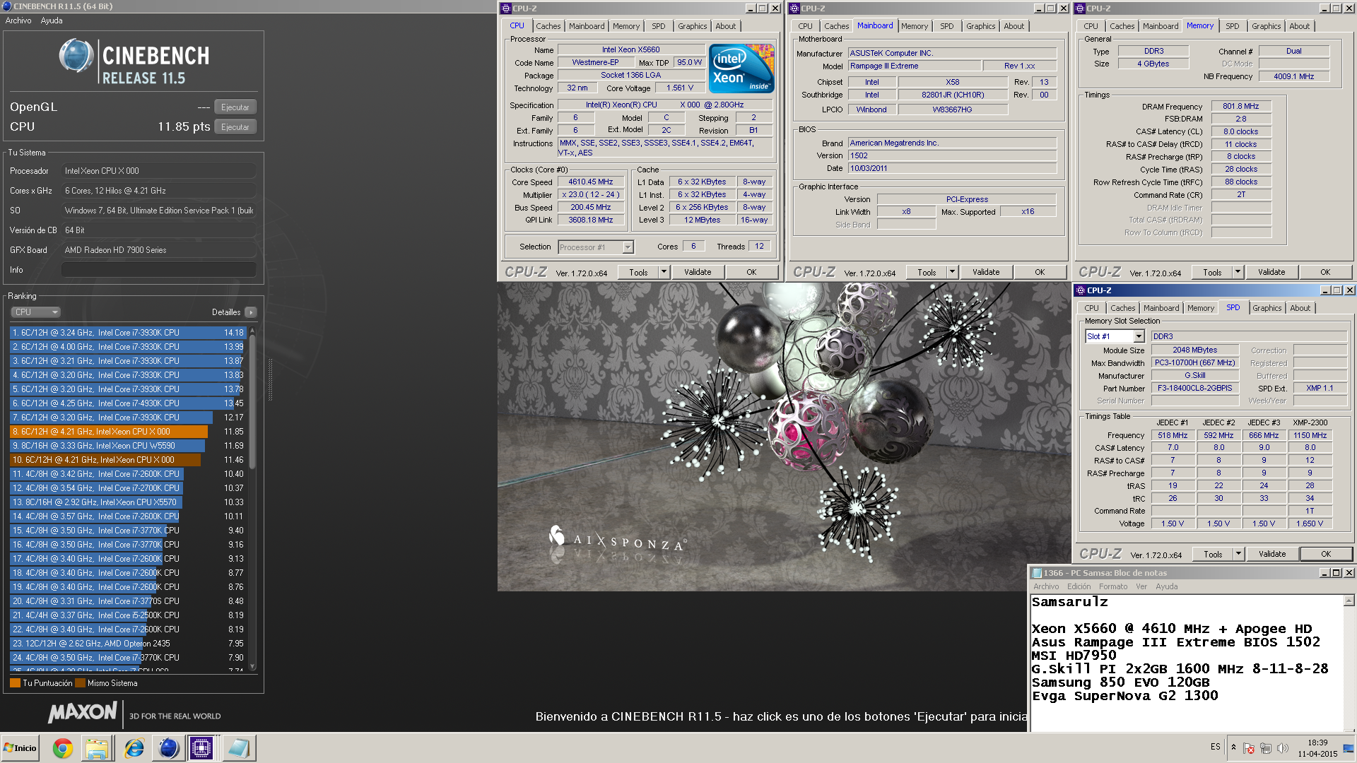
Task: Click the Cinebench title bar app icon
Action: click(x=7, y=6)
